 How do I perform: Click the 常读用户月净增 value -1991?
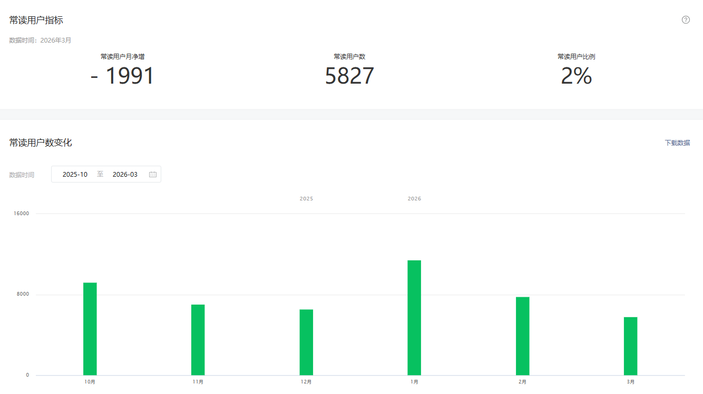122,76
